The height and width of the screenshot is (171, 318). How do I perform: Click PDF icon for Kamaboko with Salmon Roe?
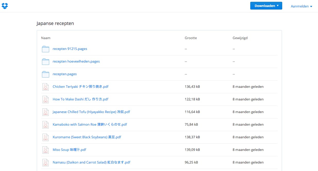[46, 125]
